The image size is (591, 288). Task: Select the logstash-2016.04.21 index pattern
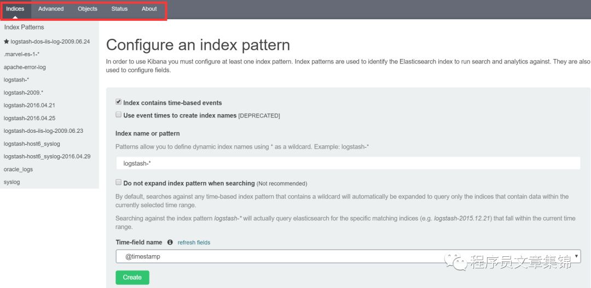[x=29, y=105]
